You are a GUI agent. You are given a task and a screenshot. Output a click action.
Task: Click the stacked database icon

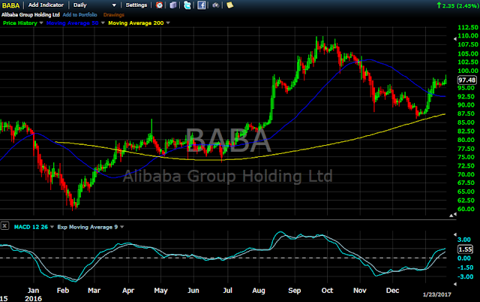173,5
